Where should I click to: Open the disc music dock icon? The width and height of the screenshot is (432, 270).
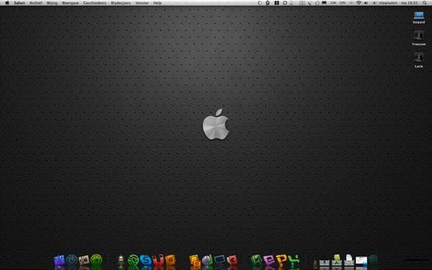coord(207,261)
